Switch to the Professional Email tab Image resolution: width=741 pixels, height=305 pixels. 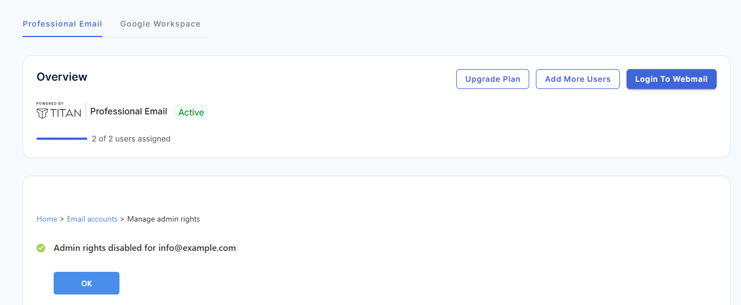[x=62, y=24]
